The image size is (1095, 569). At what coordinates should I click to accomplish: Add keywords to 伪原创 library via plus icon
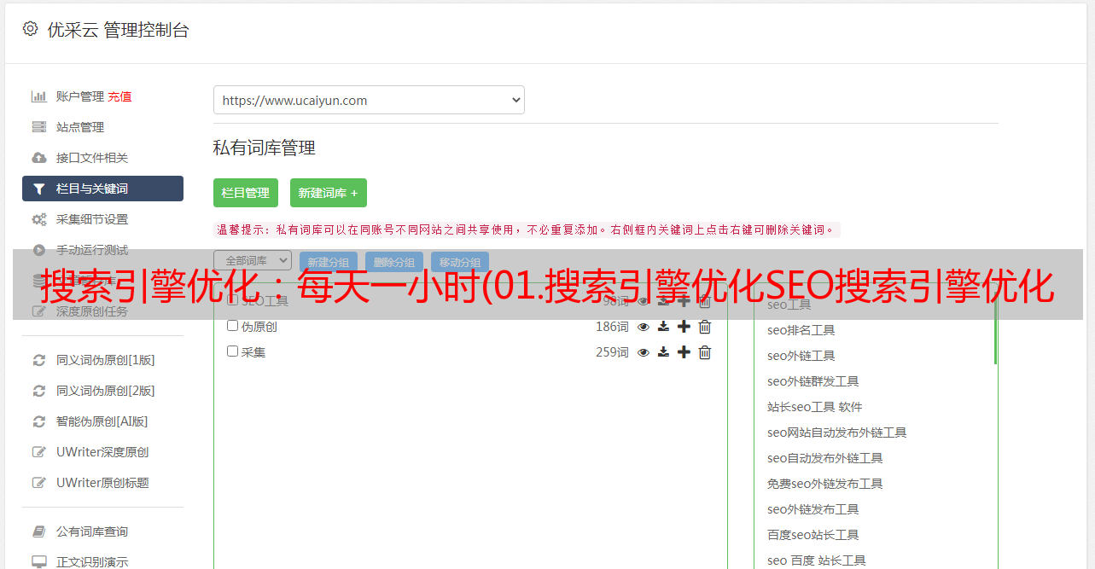click(684, 327)
